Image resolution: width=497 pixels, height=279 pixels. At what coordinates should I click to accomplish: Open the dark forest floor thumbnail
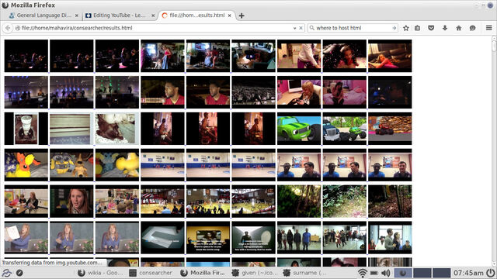coord(390,201)
